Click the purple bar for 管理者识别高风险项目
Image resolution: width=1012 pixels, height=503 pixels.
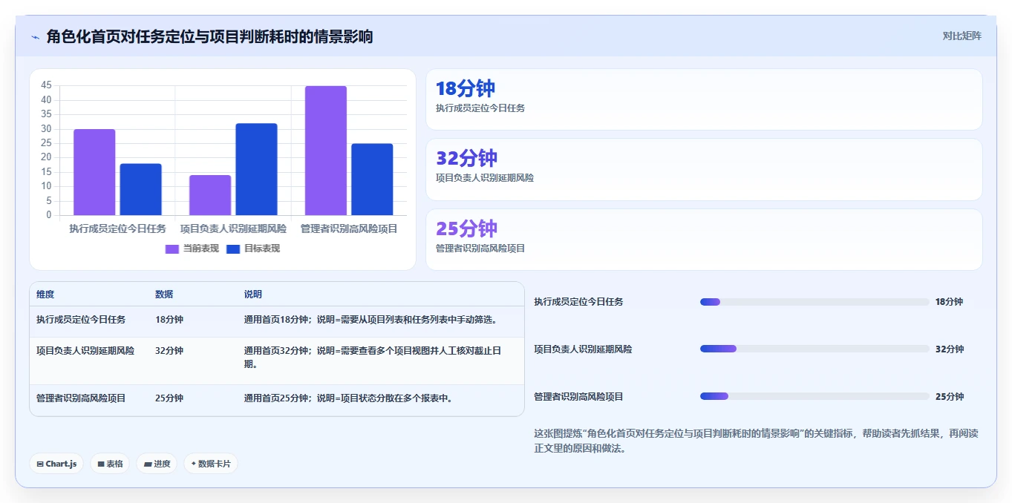click(326, 151)
